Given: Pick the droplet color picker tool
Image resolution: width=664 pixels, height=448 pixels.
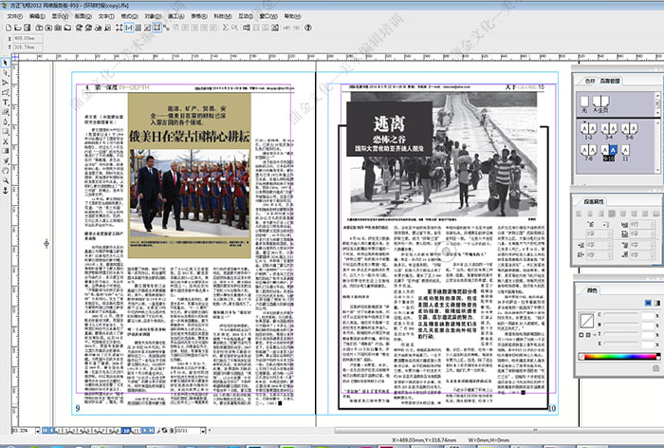Looking at the screenshot, I should click(6, 121).
